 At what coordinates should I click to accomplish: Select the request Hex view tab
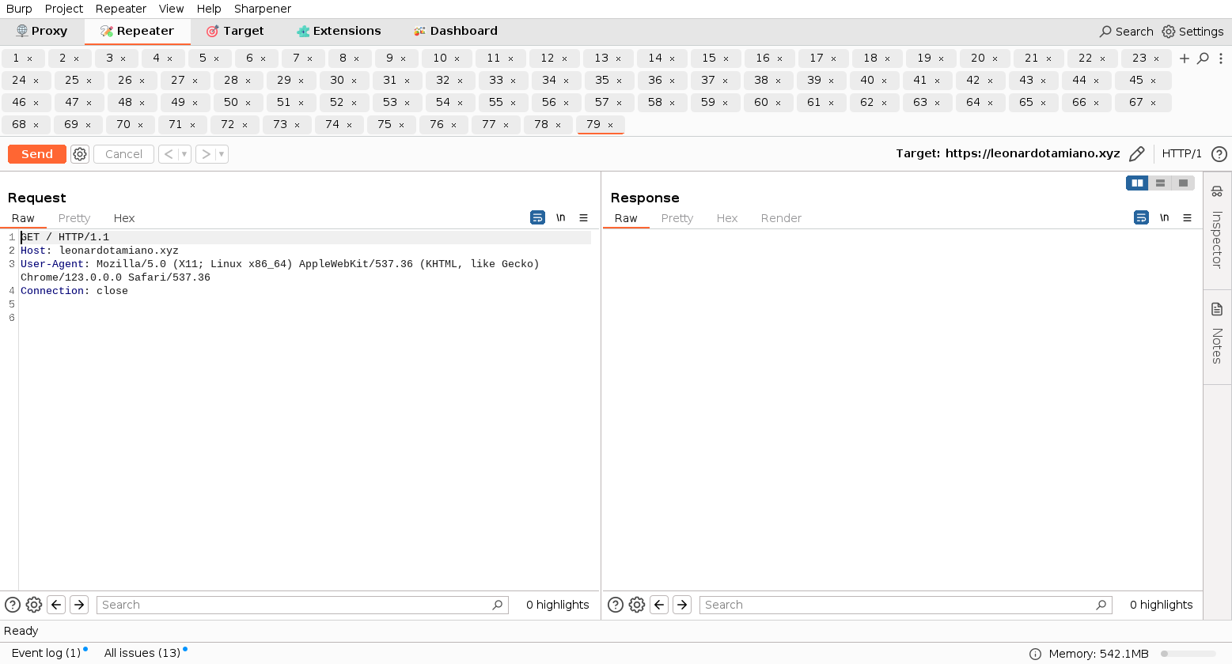tap(124, 218)
